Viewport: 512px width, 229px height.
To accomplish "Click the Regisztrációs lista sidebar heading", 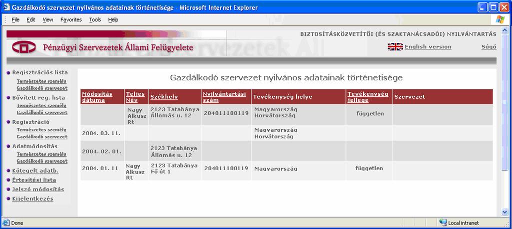I will click(40, 72).
